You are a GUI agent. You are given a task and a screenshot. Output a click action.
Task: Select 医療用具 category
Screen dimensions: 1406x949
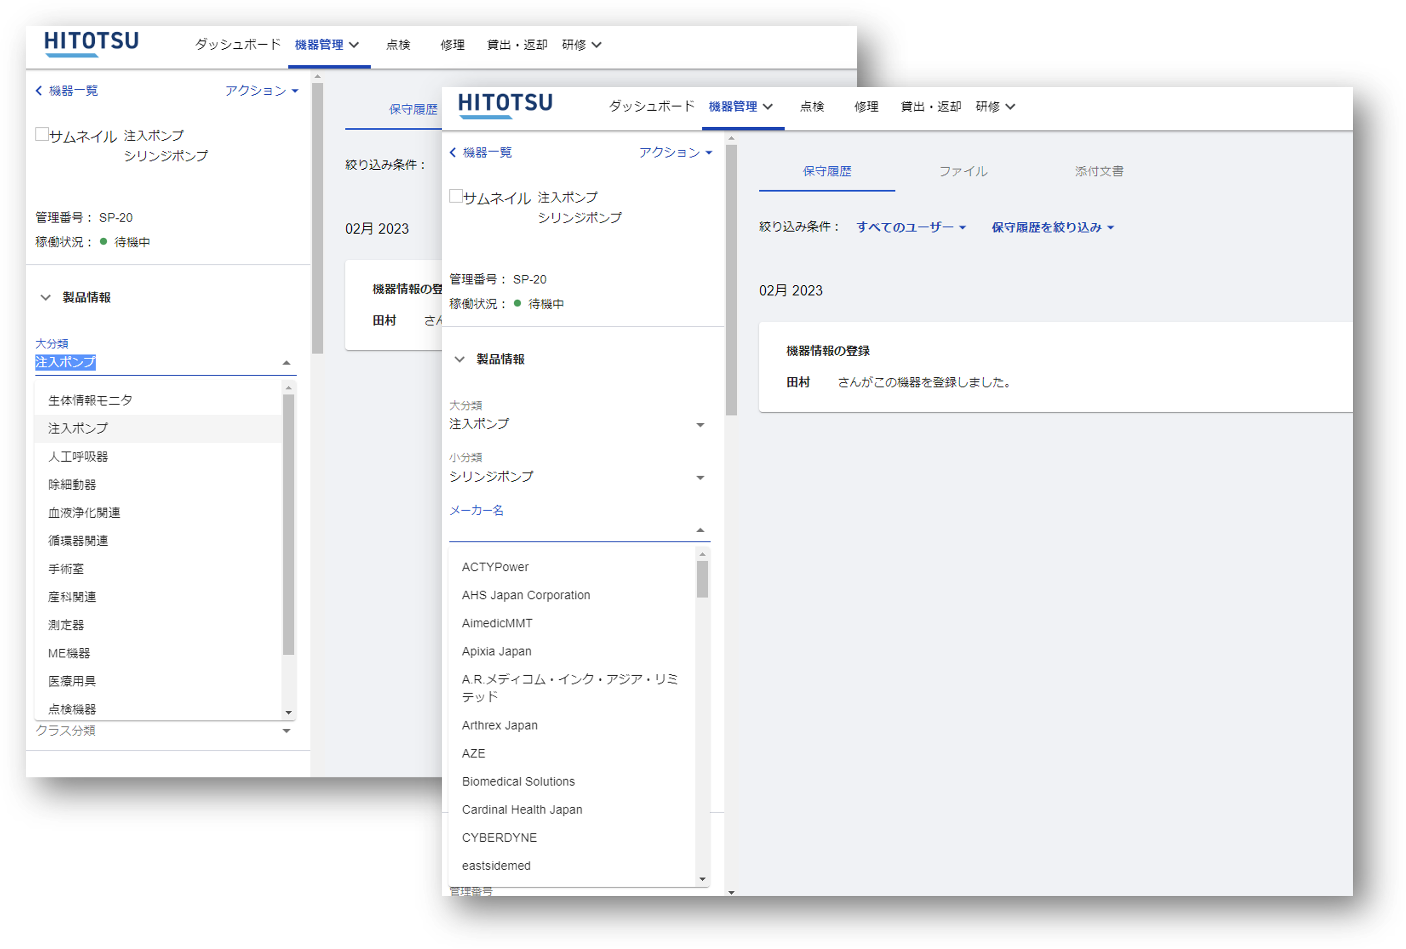159,681
